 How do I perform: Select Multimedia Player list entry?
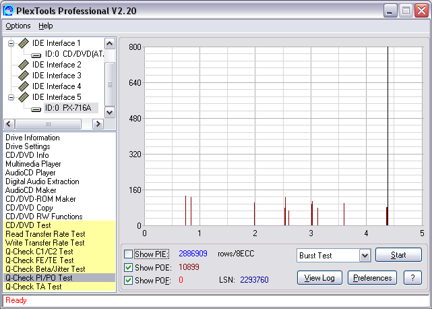59,164
